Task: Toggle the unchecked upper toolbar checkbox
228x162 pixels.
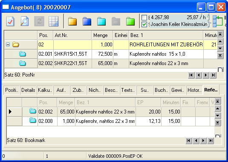Action: coord(144,17)
